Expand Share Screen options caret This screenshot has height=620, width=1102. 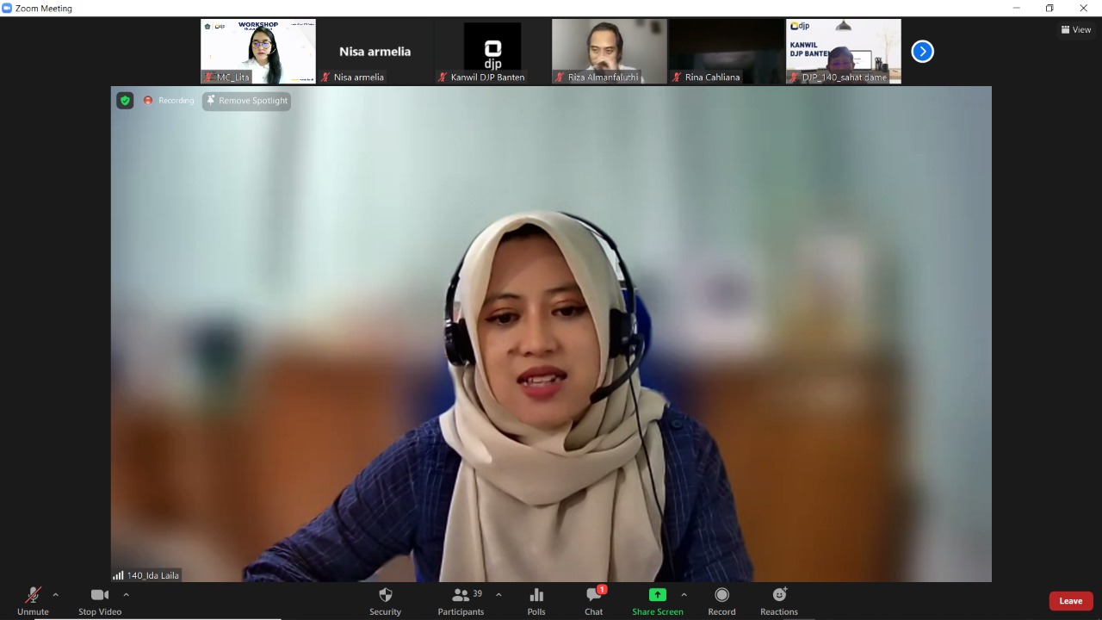[684, 594]
